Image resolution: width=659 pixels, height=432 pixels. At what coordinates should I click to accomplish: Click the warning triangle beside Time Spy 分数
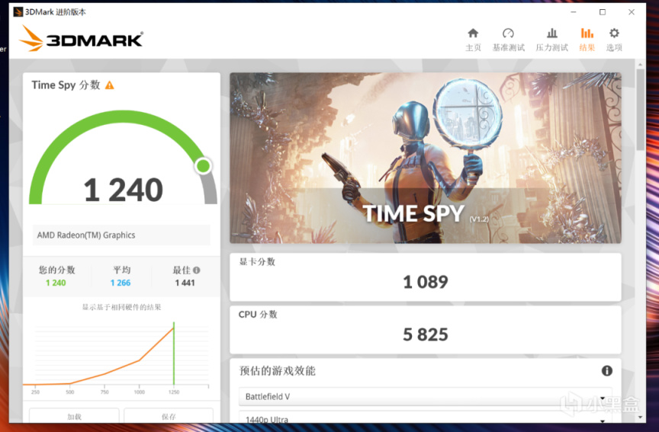tap(109, 85)
